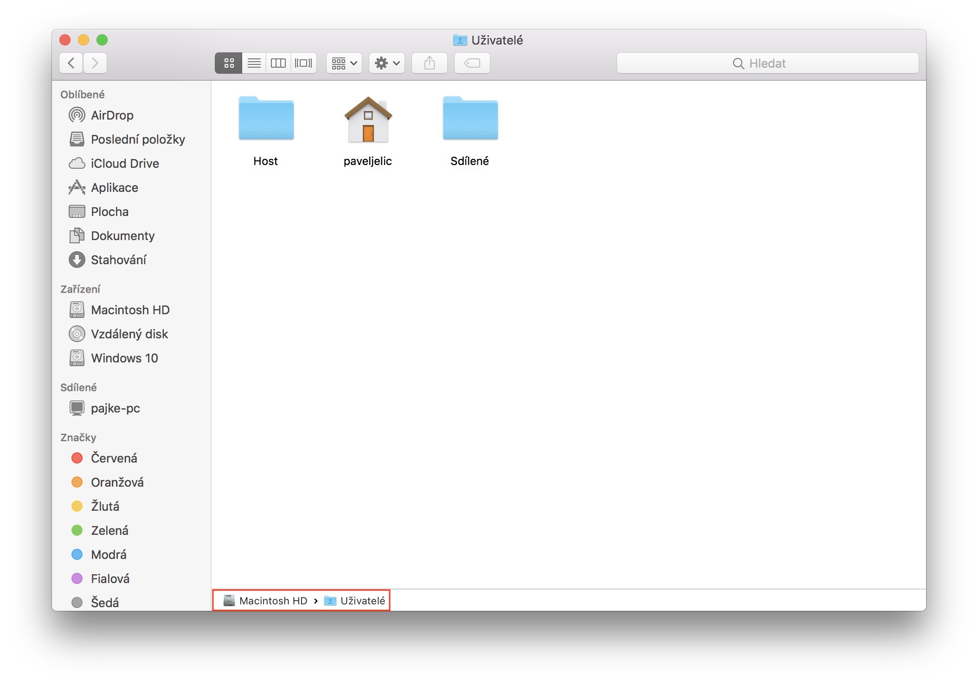
Task: Open the Share button in toolbar
Action: [x=429, y=63]
